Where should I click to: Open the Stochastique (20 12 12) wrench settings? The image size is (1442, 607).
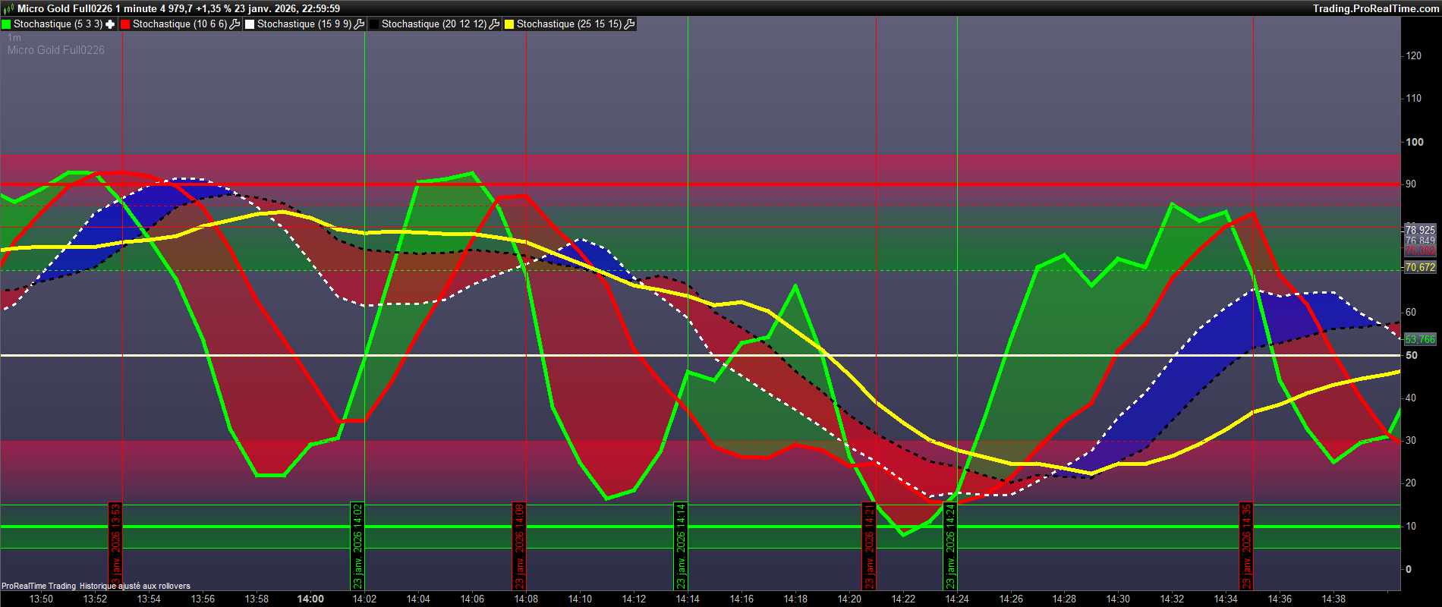[x=494, y=24]
